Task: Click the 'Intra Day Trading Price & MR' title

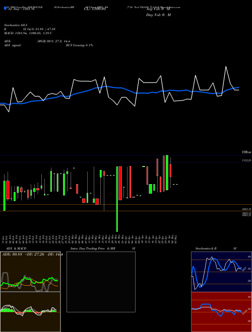Action: [x=93, y=248]
